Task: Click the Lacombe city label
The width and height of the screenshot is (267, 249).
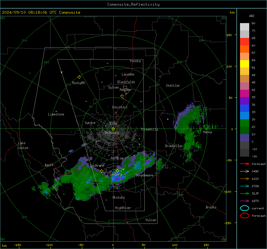Action: pos(128,74)
